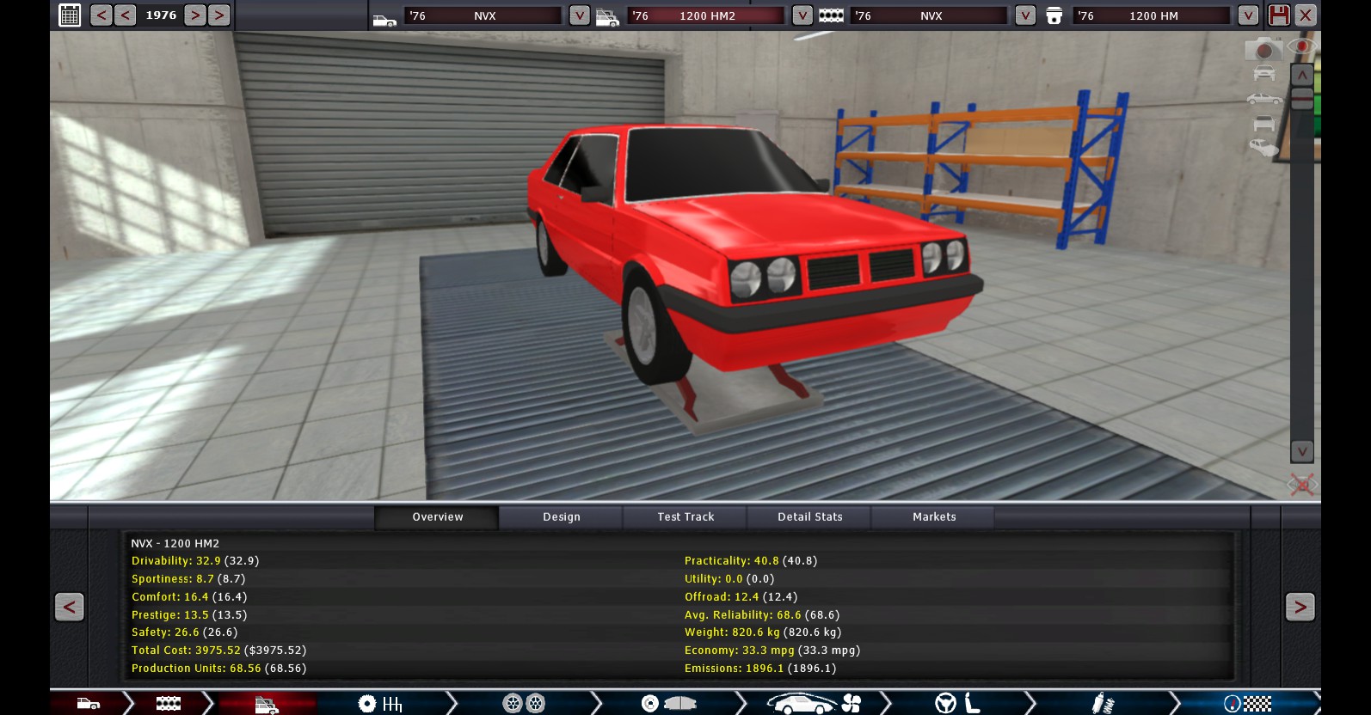Image resolution: width=1371 pixels, height=715 pixels.
Task: Click the Comfort: 16.4 stat
Action: point(189,596)
